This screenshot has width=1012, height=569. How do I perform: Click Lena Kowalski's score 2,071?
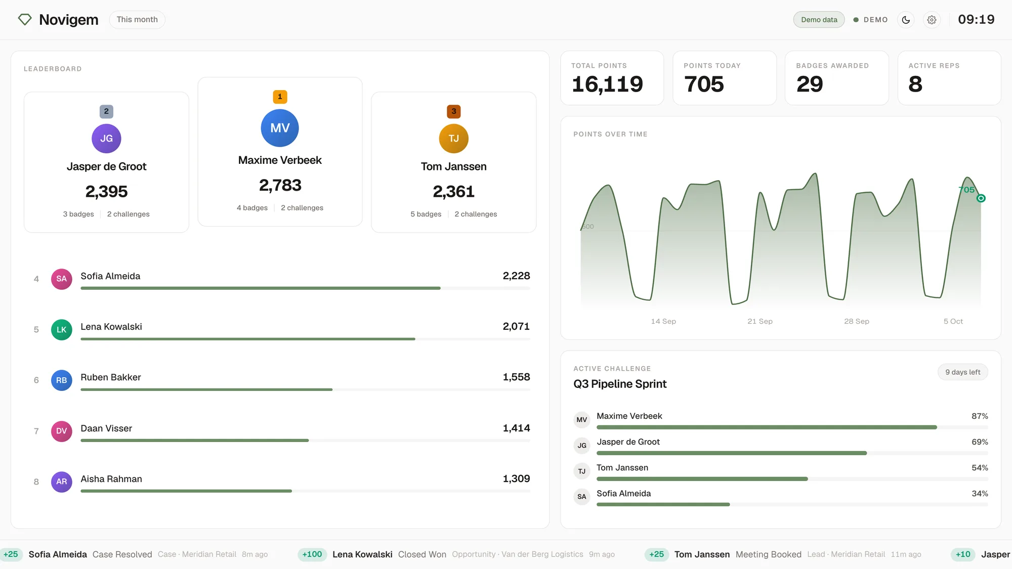tap(516, 327)
